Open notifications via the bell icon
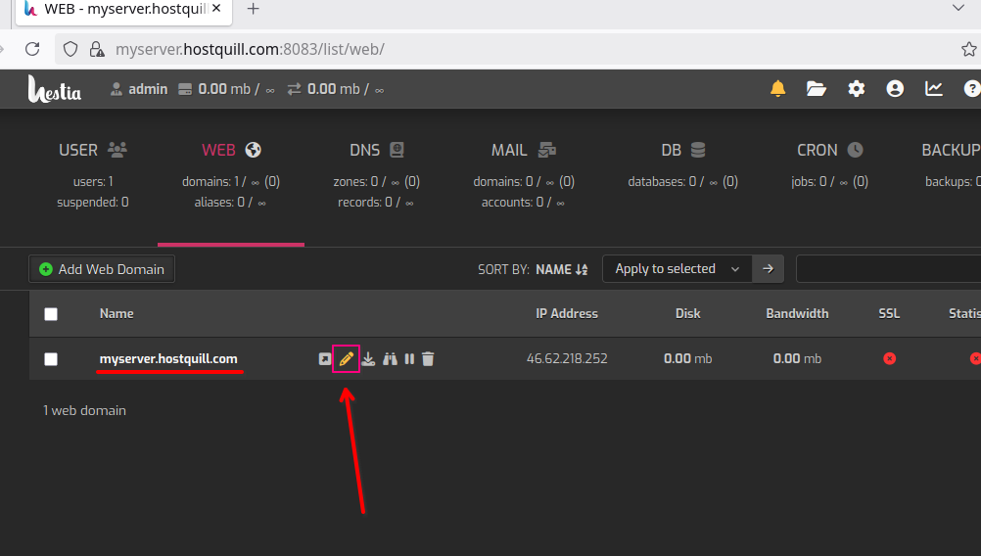The width and height of the screenshot is (981, 556). (777, 89)
